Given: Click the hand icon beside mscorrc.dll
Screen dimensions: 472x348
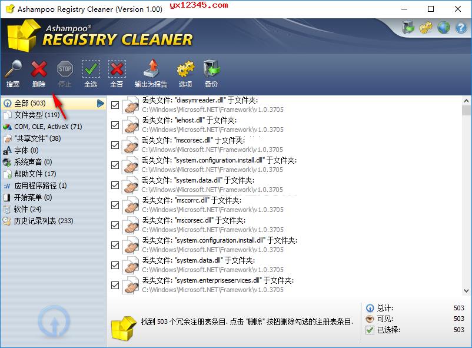Looking at the screenshot, I should 130,205.
